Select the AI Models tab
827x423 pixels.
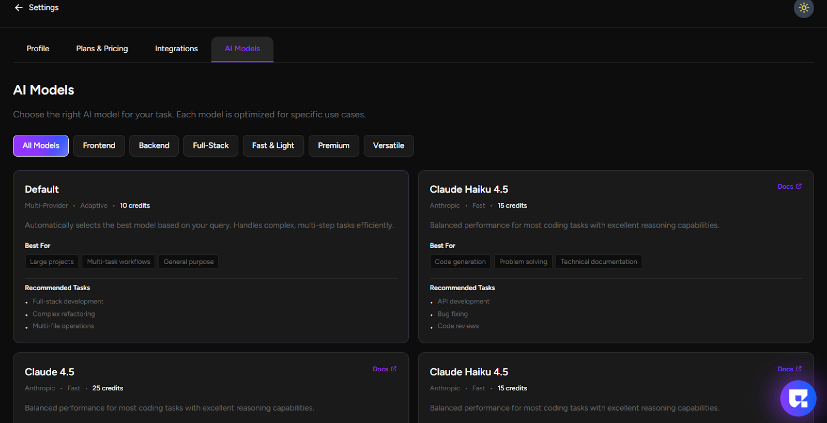click(242, 49)
